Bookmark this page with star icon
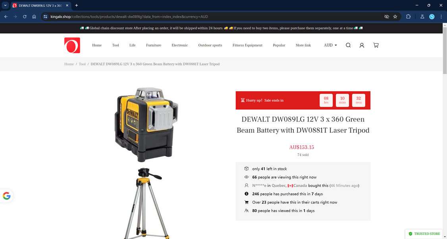The height and width of the screenshot is (239, 447). pos(395,17)
